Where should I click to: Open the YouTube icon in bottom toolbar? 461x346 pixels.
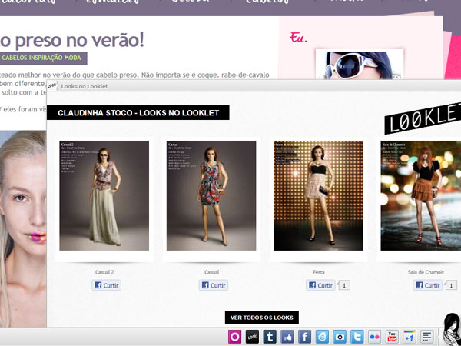[392, 337]
